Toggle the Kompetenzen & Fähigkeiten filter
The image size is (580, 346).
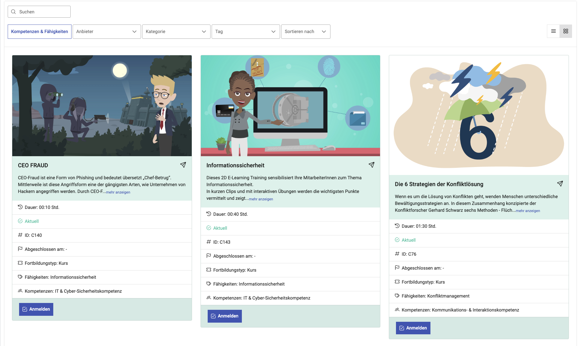tap(40, 32)
